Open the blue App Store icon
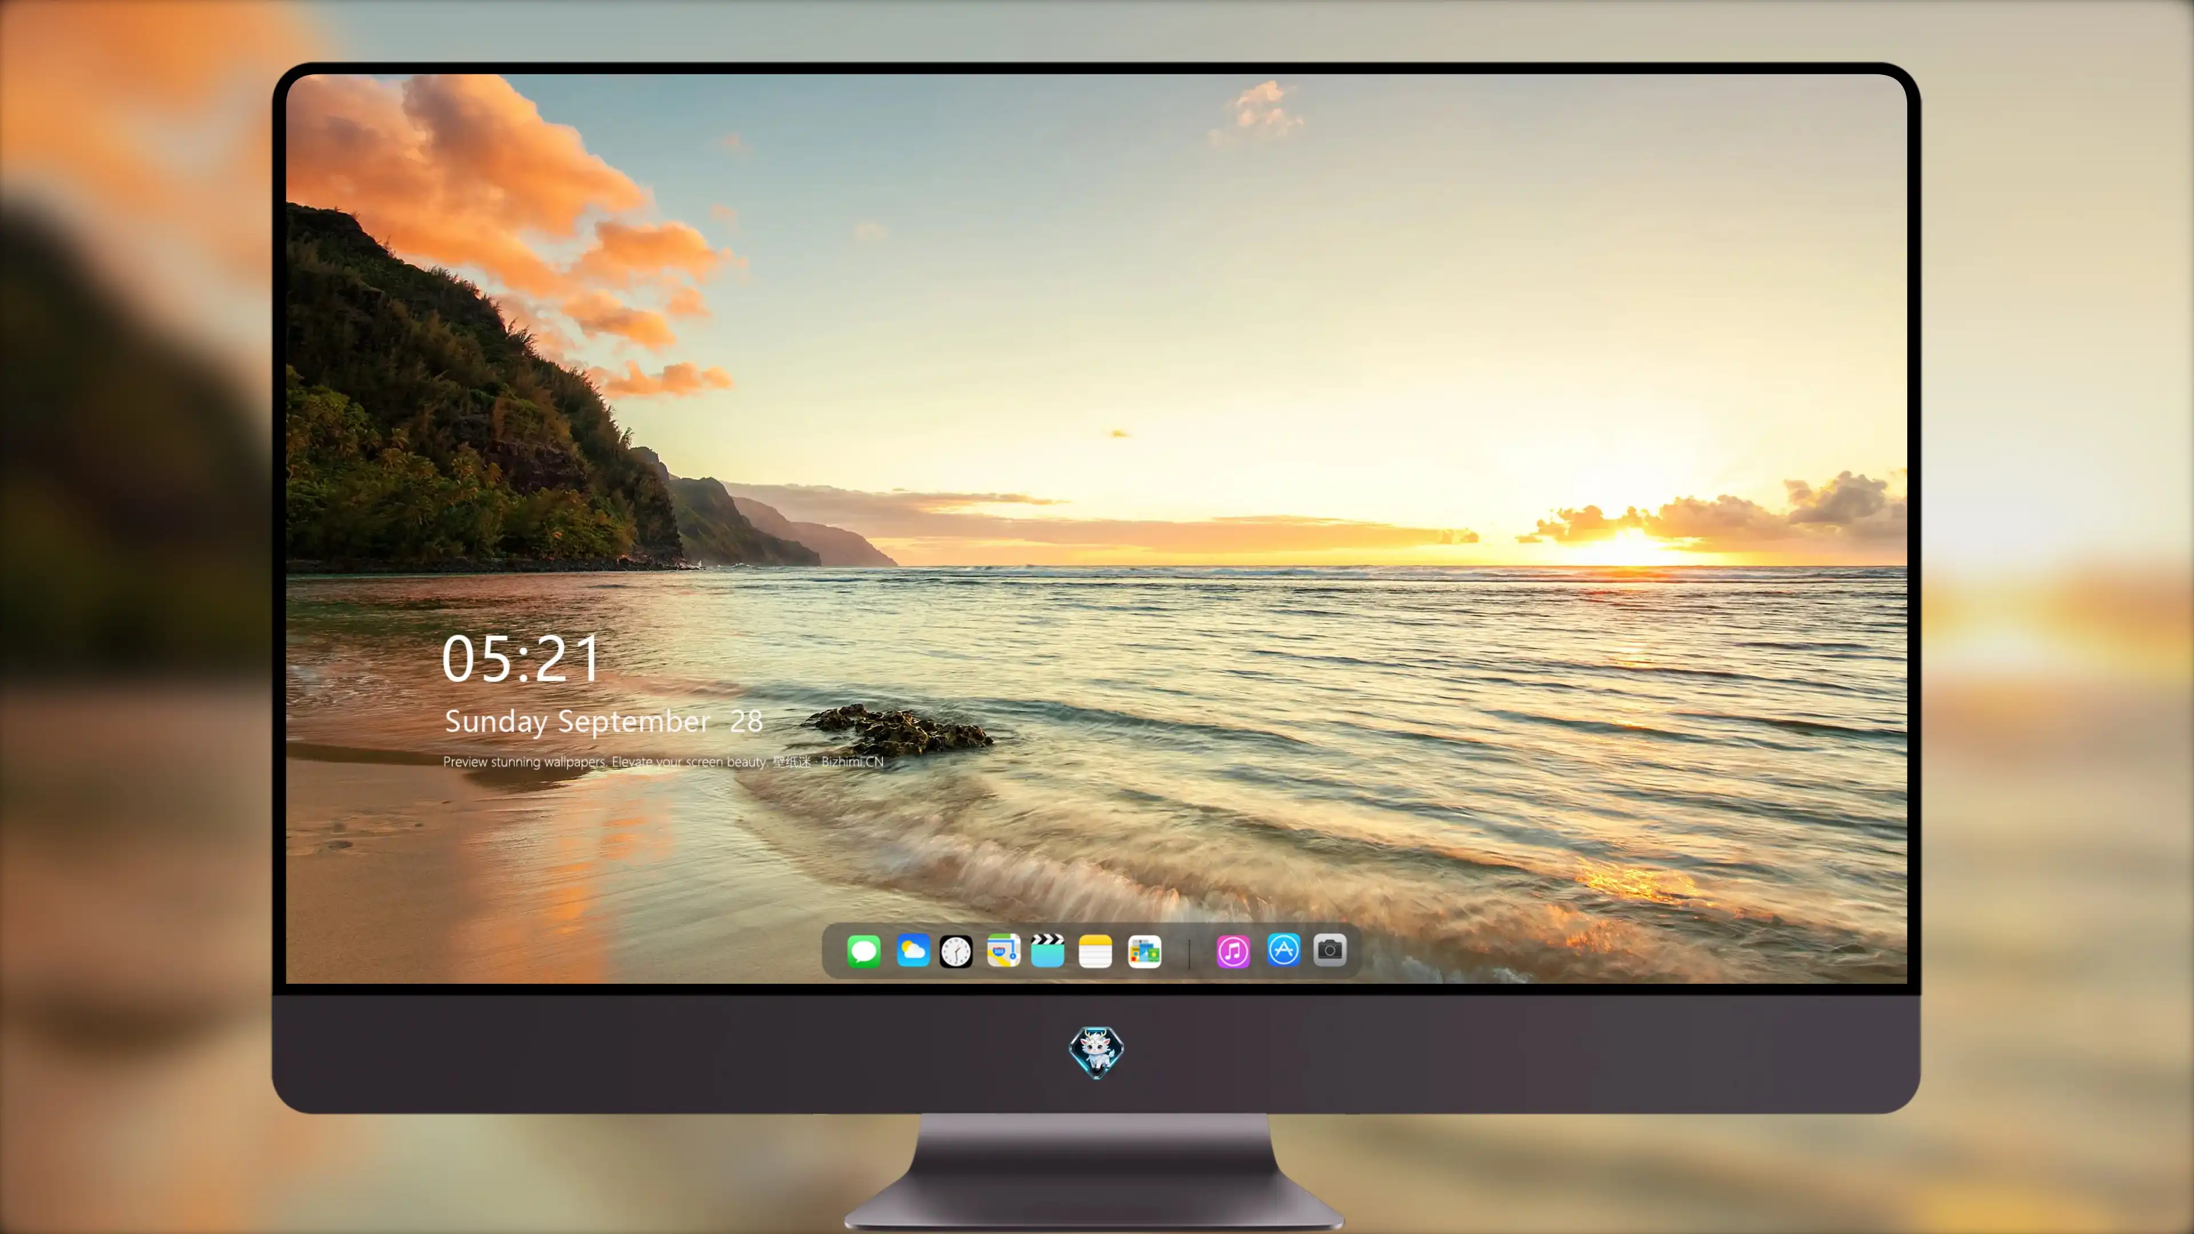2194x1234 pixels. [1283, 949]
